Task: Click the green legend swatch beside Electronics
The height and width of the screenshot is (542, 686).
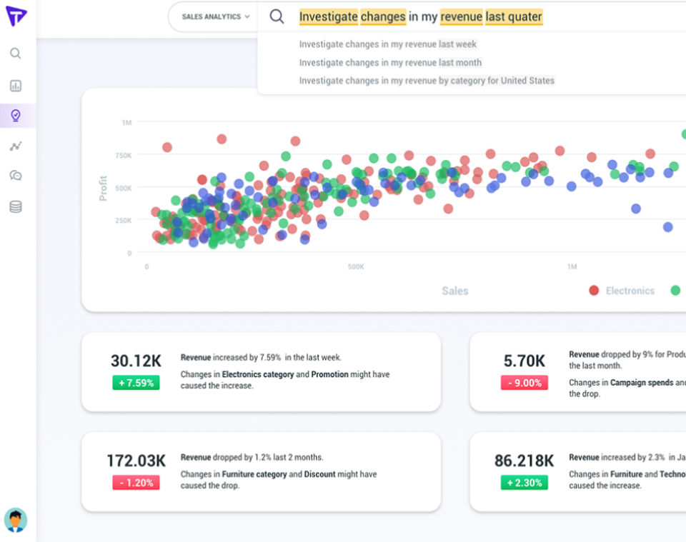Action: 675,291
